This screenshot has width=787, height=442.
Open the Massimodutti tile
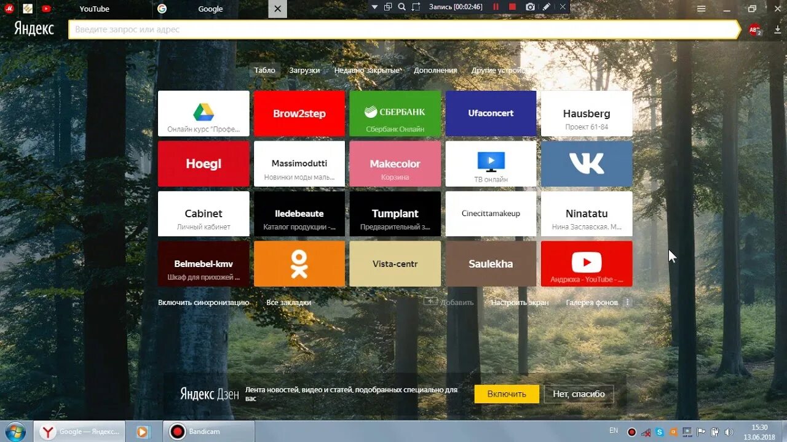[299, 164]
